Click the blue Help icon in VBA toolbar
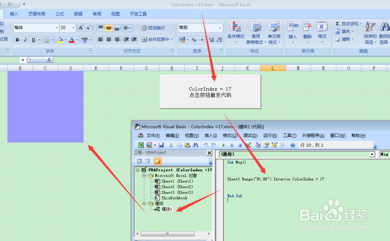Screen dimensions: 390x241 (x=293, y=145)
